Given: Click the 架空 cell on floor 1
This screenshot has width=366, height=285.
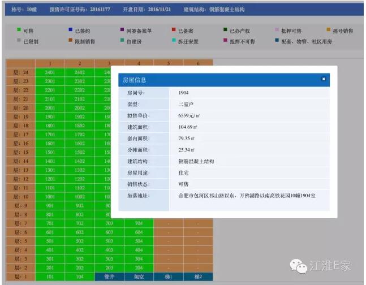Looking at the screenshot, I should (138, 277).
